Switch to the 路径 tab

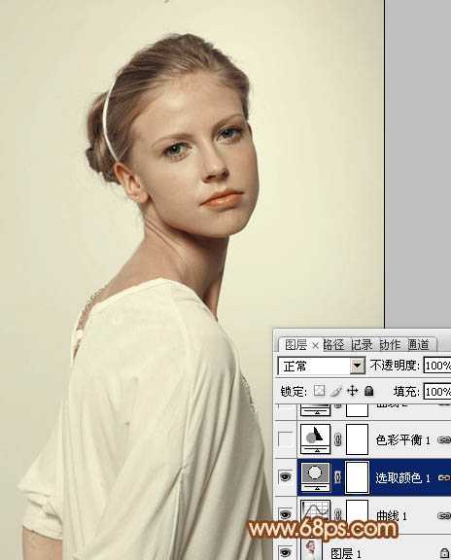point(333,344)
